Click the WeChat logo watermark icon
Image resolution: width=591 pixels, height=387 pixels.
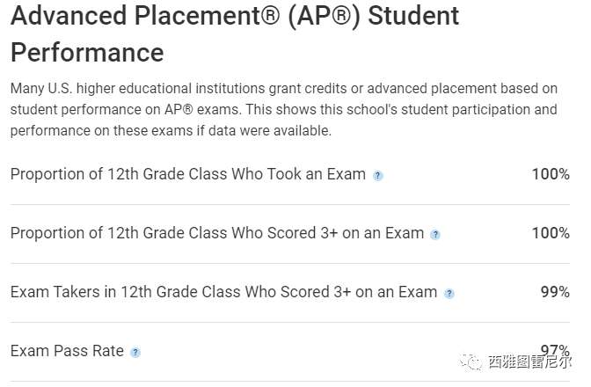coord(474,361)
